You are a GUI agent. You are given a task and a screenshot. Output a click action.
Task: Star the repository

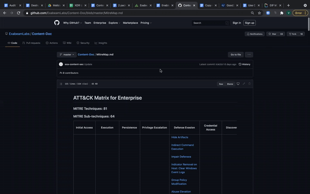[x=272, y=34]
